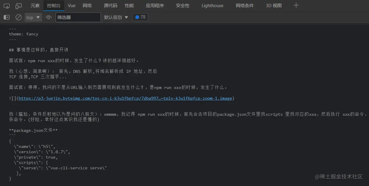
Task: Open the top context dropdown
Action: 33,17
